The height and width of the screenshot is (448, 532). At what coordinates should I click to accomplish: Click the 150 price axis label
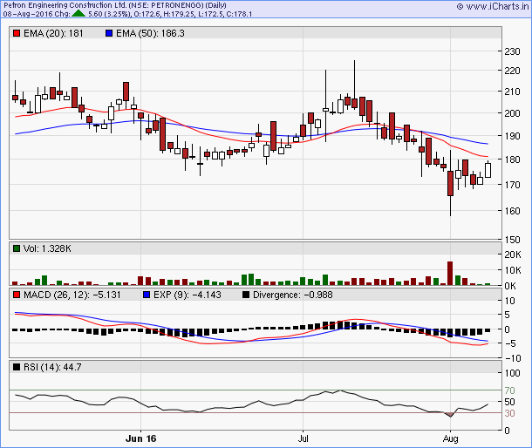[x=512, y=240]
